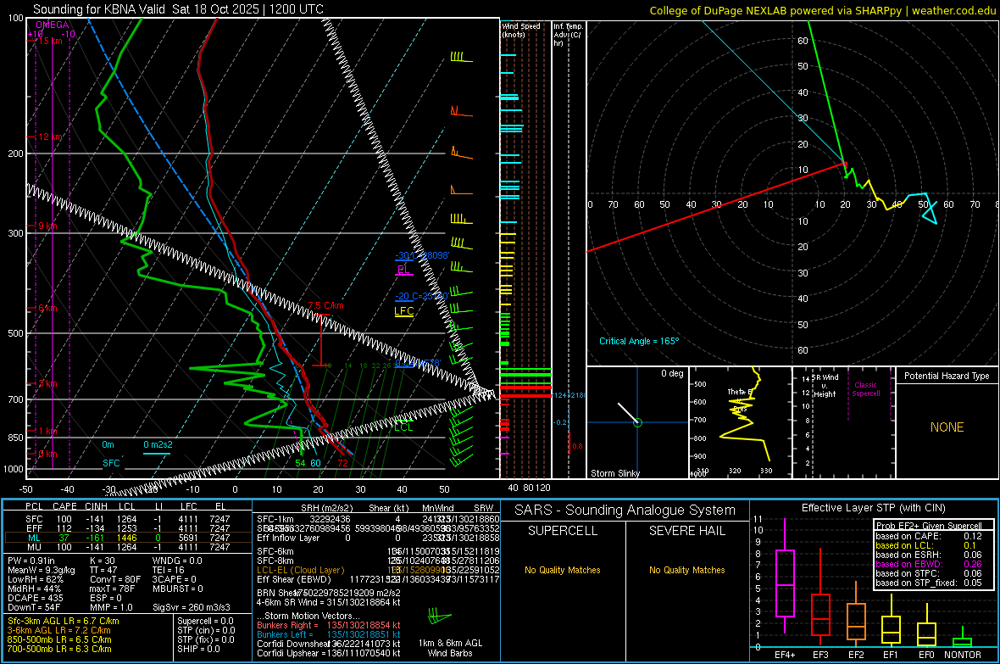Click the 'Wind Speed (knots)' panel header
Image resolution: width=1000 pixels, height=664 pixels.
(520, 30)
